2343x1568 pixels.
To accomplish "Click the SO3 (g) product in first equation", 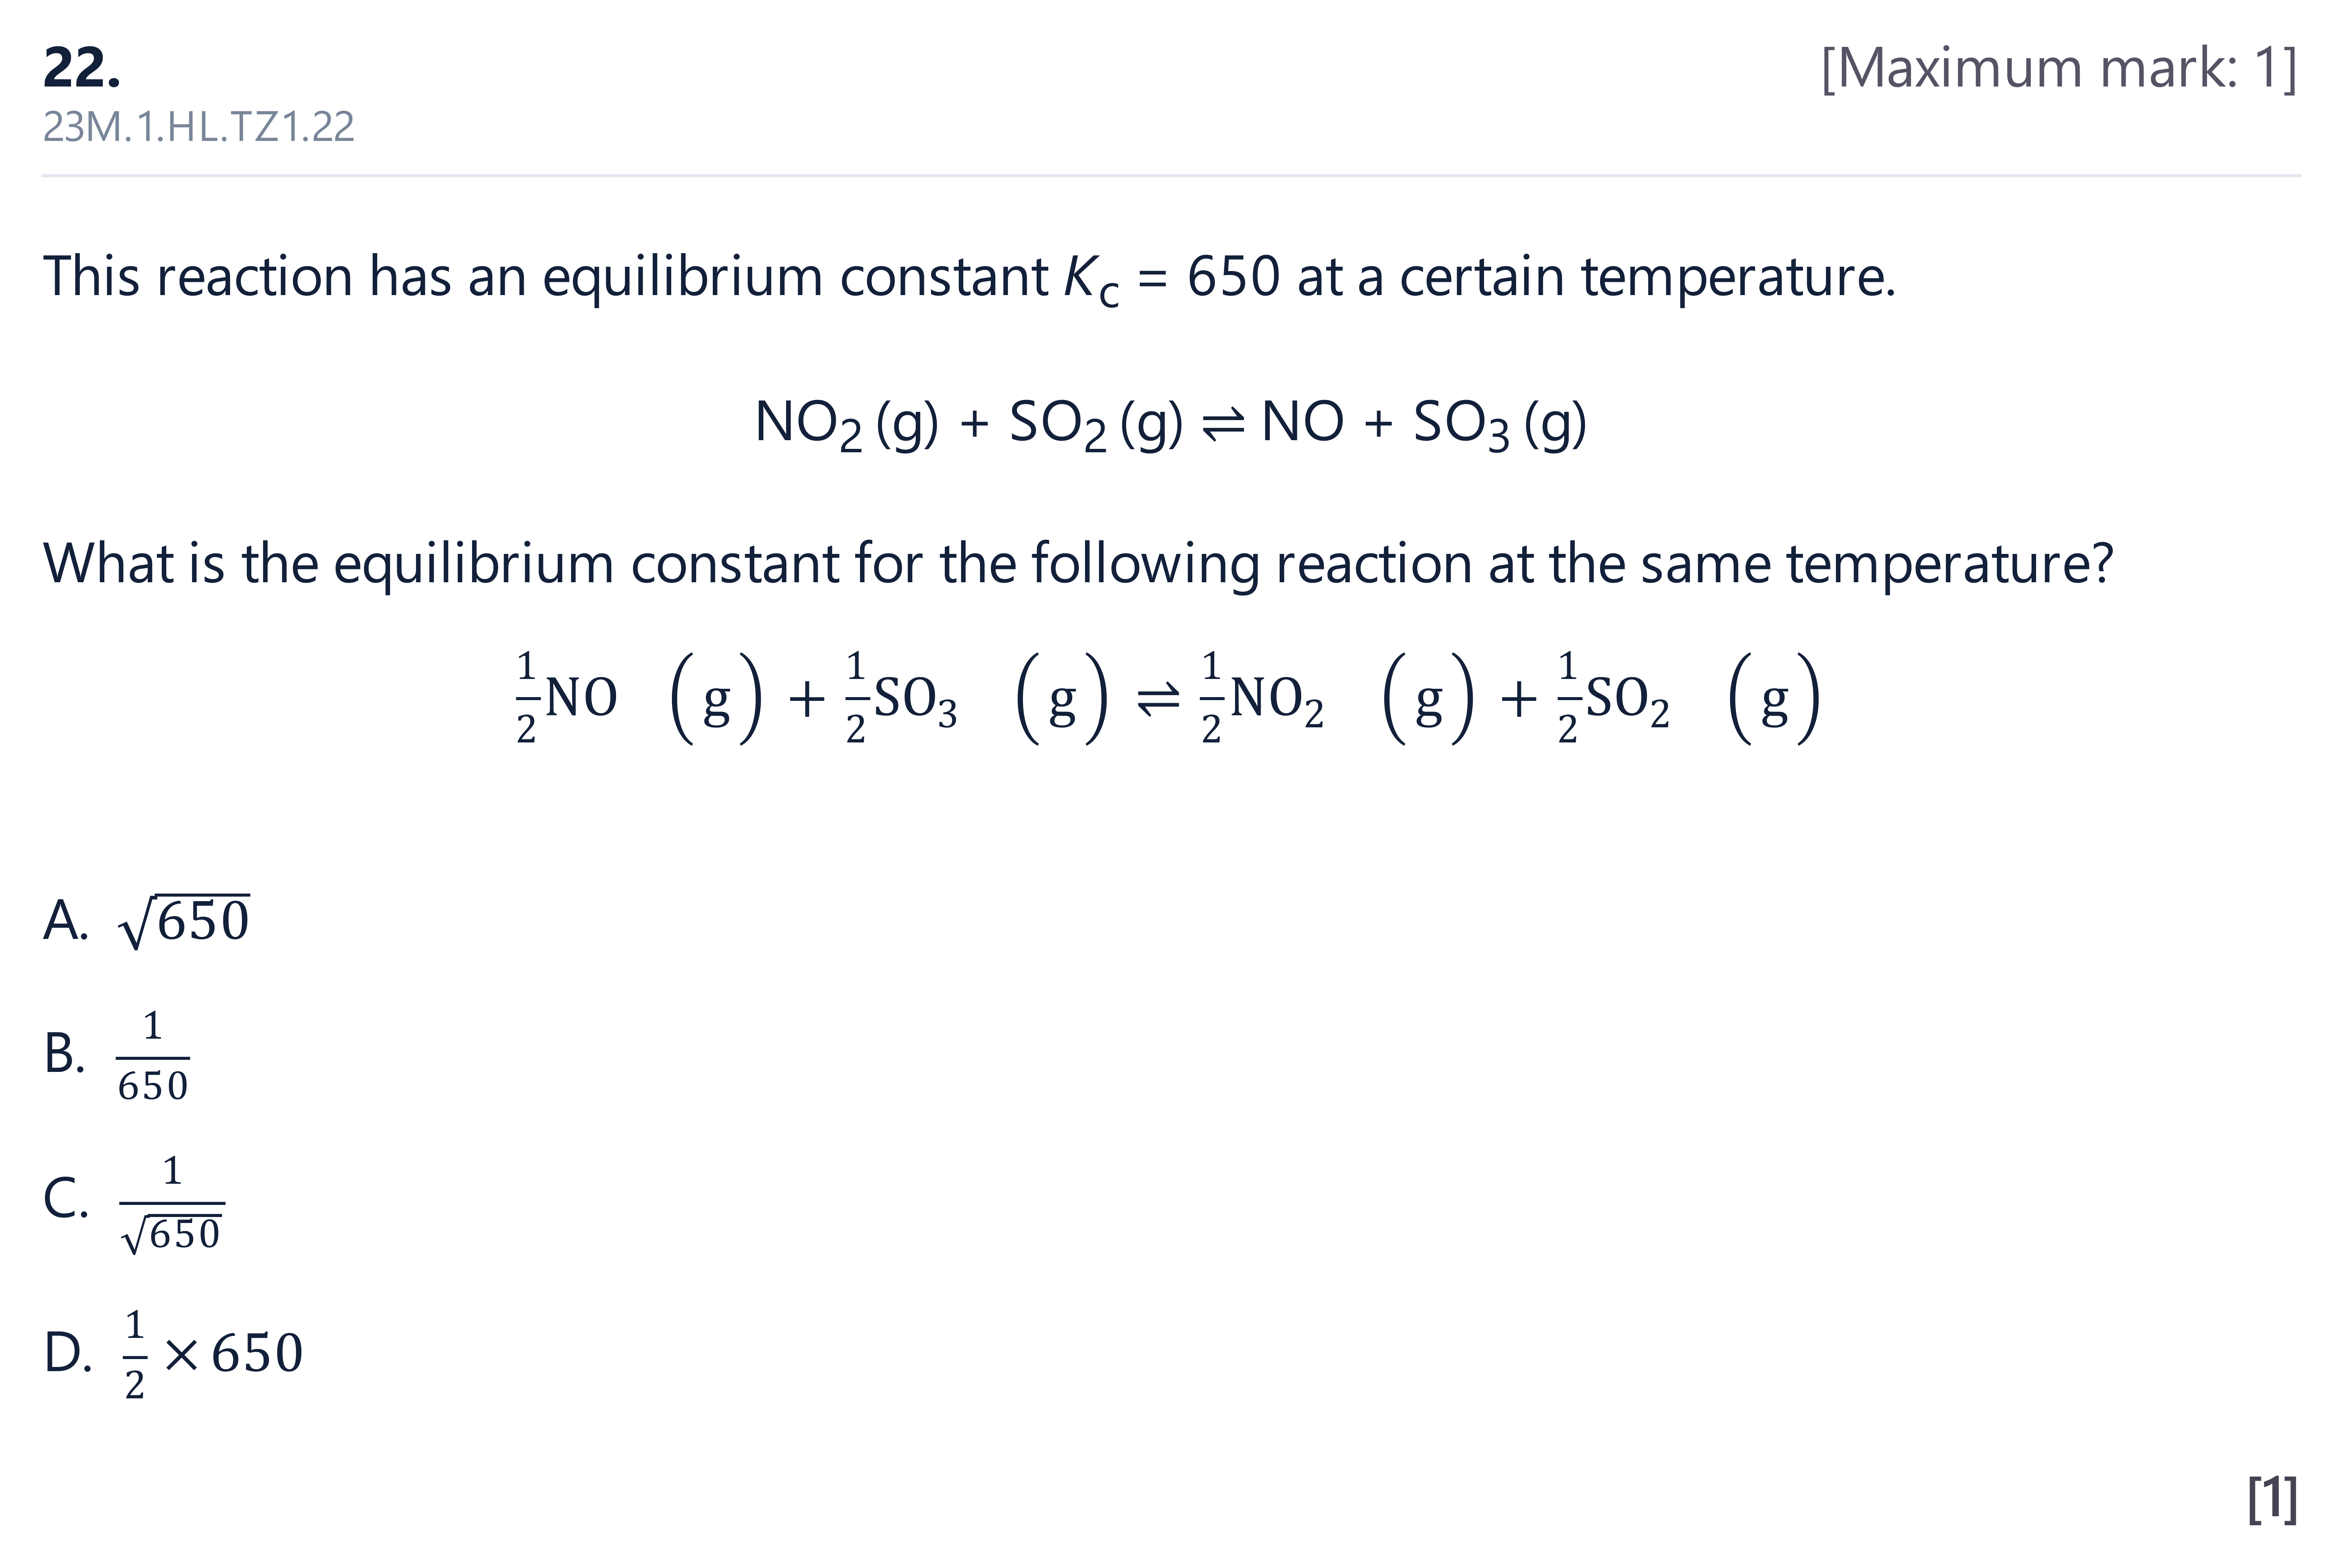I will [x=1500, y=424].
